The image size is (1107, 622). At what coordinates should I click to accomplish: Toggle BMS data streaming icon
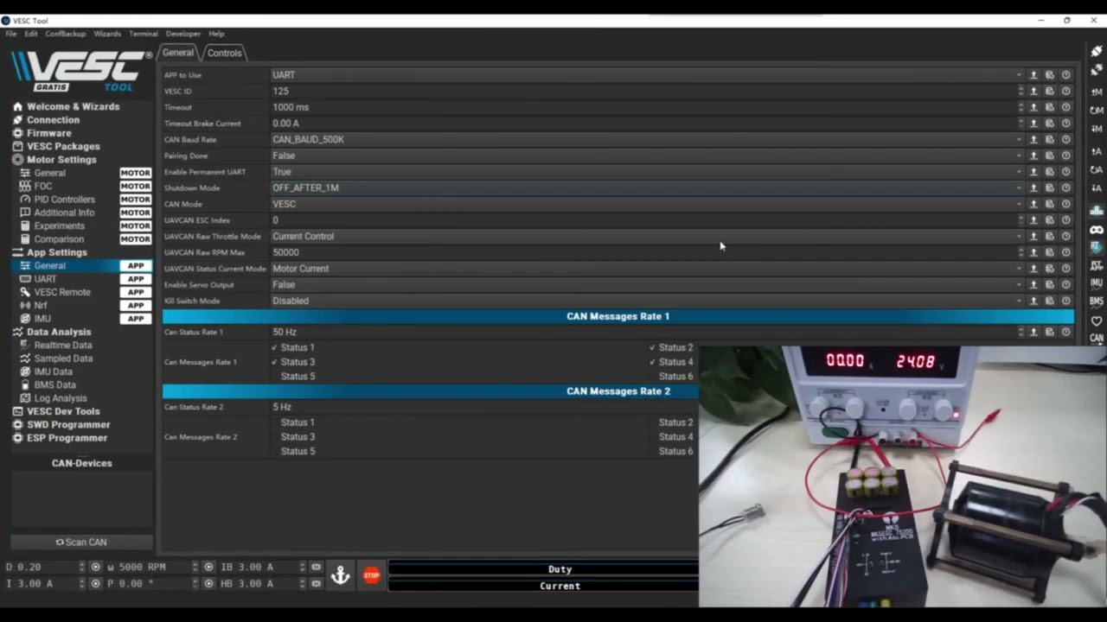pyautogui.click(x=1097, y=301)
